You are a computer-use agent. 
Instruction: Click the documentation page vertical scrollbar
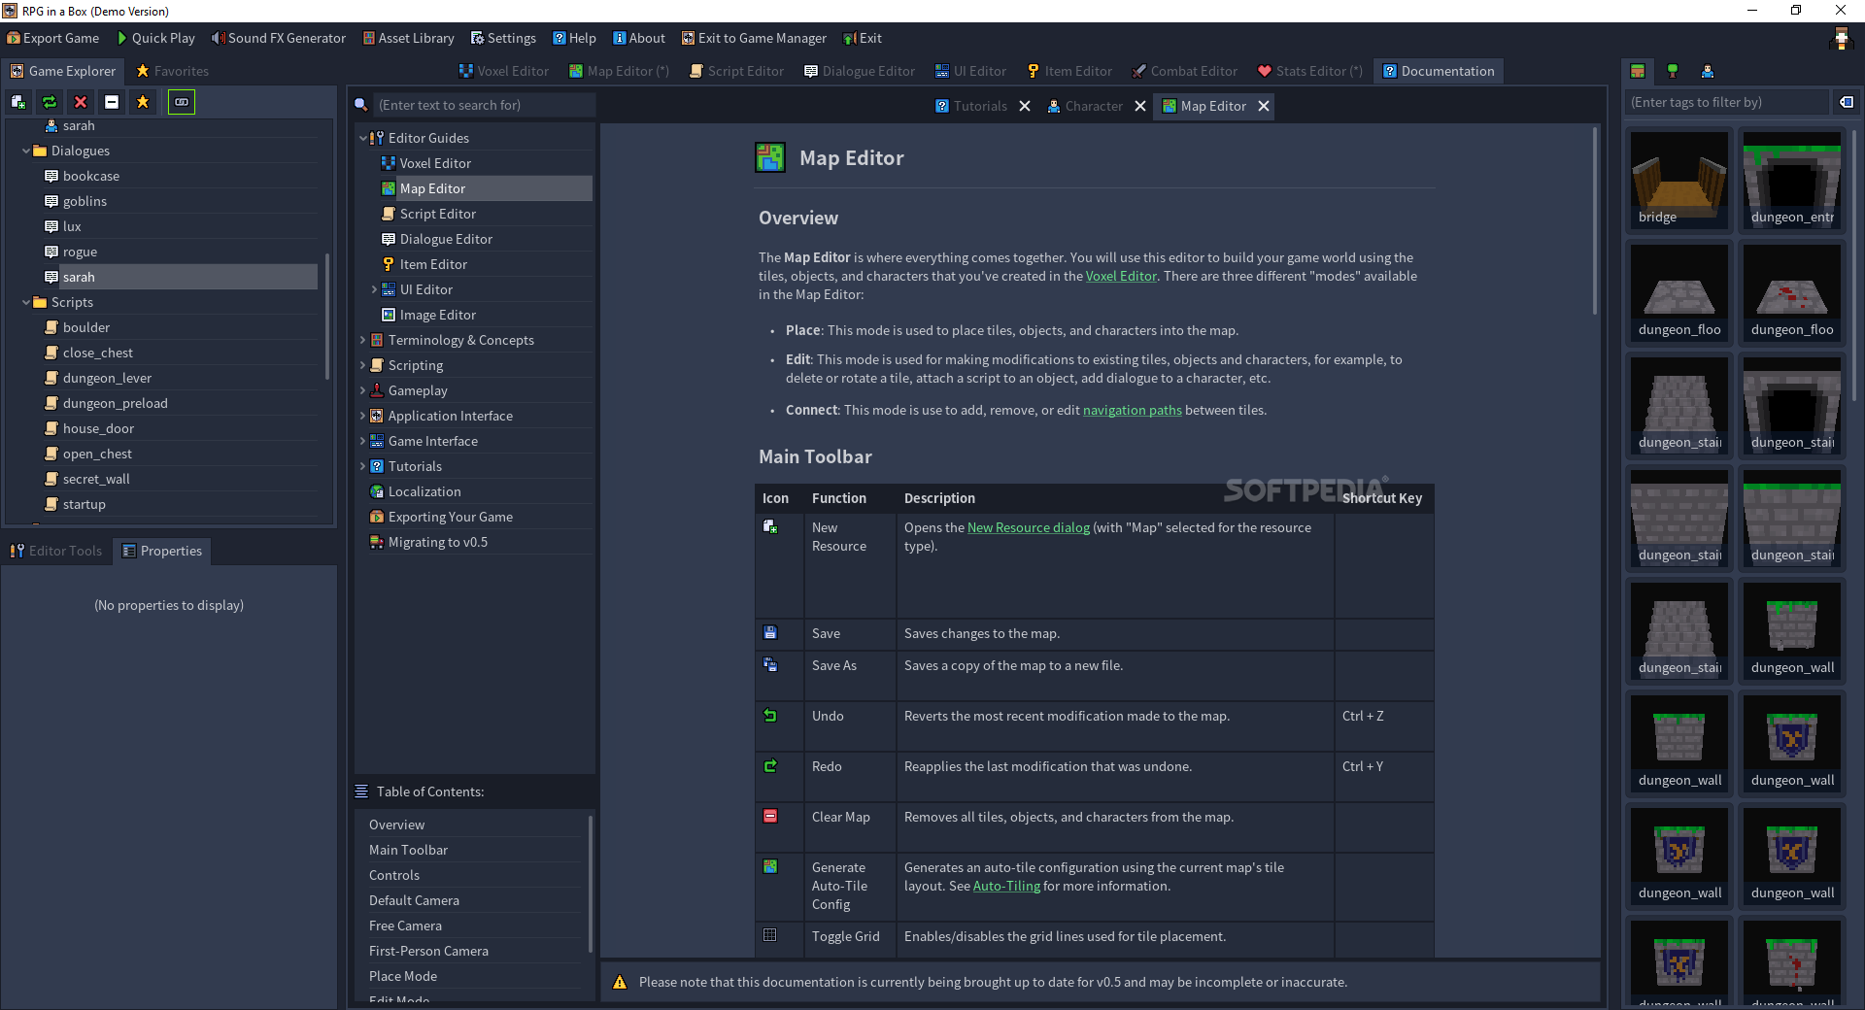pos(1594,220)
